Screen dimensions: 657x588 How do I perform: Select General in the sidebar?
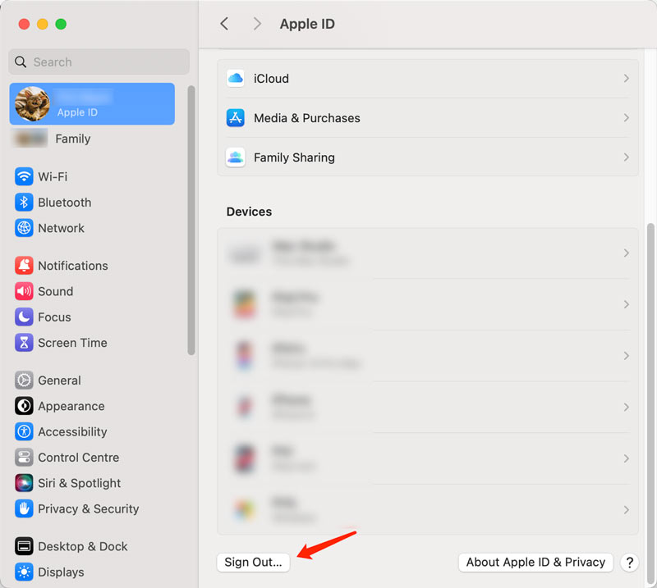tap(92, 381)
